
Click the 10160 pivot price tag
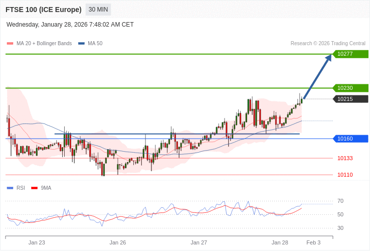pos(350,139)
